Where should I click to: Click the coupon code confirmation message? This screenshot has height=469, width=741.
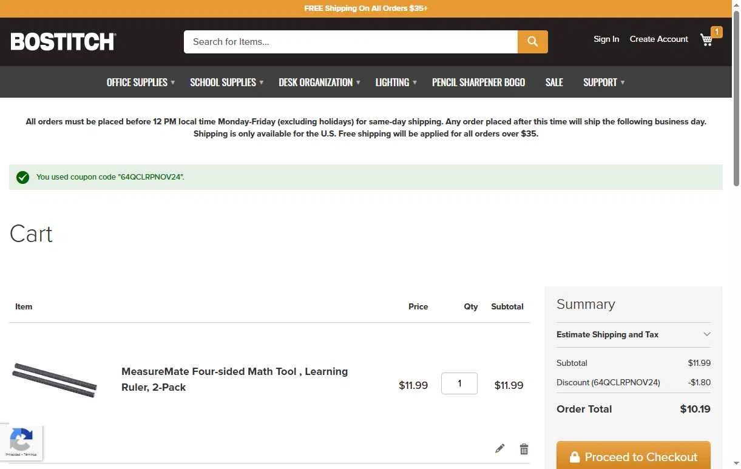[x=110, y=177]
